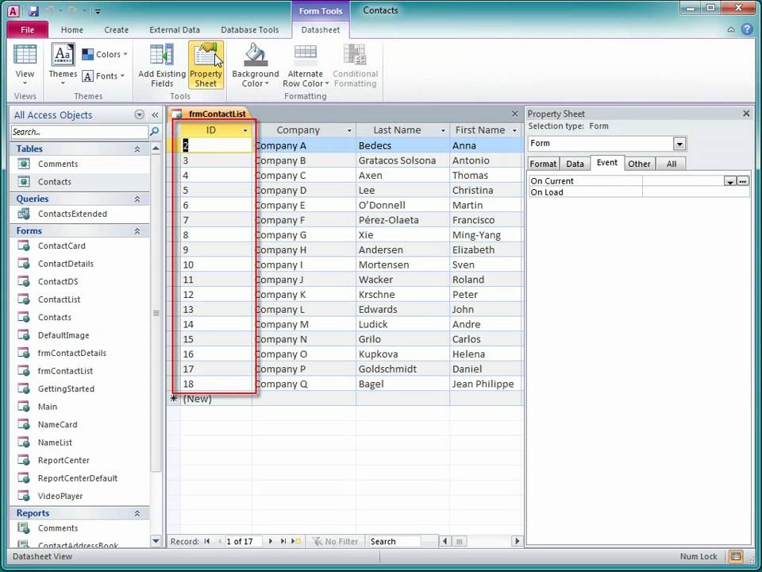
Task: Open the ID column filter dropdown
Action: coord(245,130)
